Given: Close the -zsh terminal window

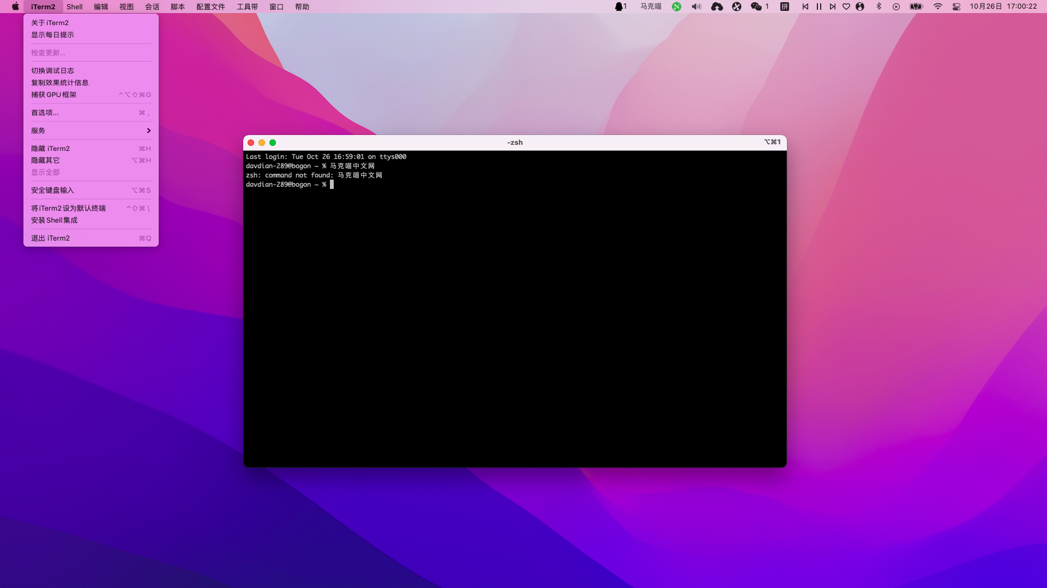Looking at the screenshot, I should point(251,143).
